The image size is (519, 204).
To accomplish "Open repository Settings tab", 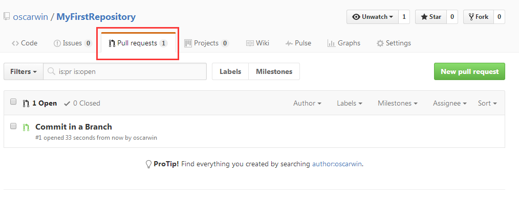I will coord(394,43).
